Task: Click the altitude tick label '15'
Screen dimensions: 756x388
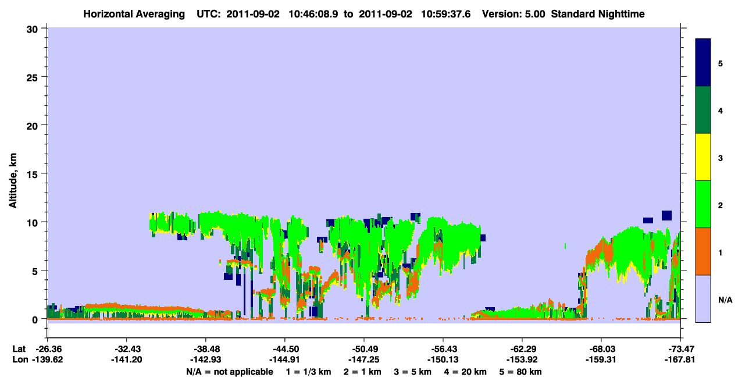Action: pyautogui.click(x=34, y=174)
